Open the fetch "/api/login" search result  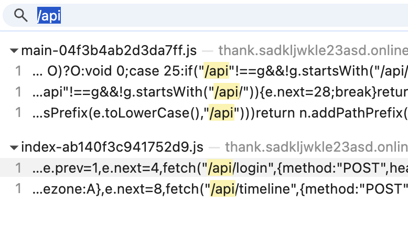point(204,167)
